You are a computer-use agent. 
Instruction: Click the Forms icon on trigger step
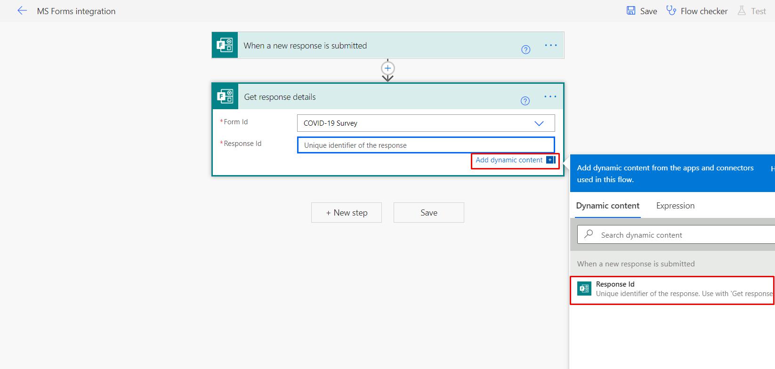225,45
